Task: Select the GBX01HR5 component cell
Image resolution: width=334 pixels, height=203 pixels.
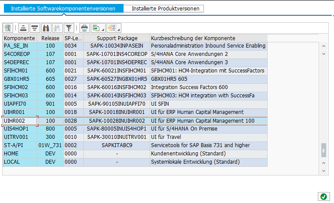Action: point(20,79)
